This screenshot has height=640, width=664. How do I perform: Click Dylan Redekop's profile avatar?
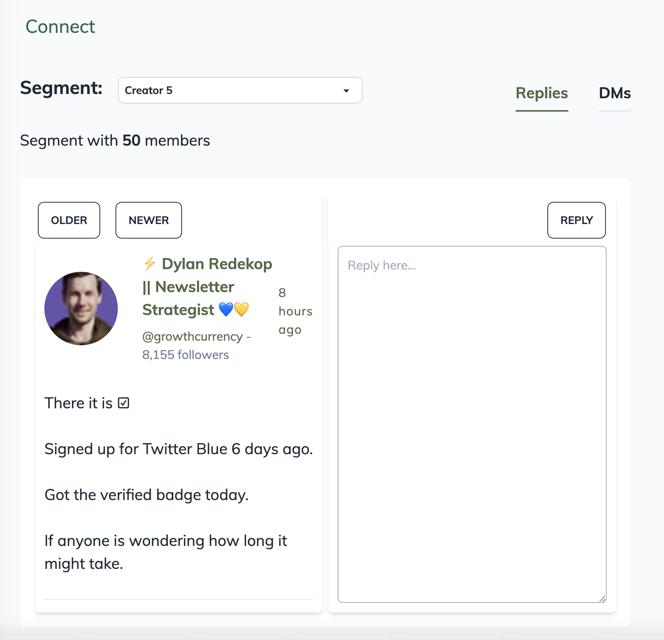point(81,309)
